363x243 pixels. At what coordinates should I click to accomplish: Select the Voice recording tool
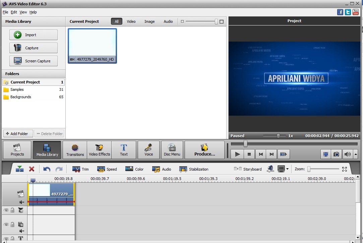click(148, 150)
